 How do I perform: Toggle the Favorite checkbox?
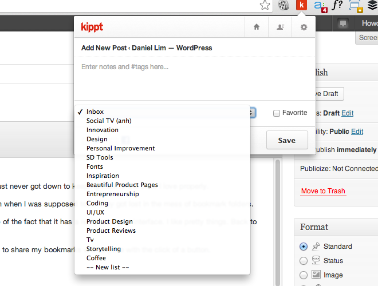pyautogui.click(x=277, y=113)
